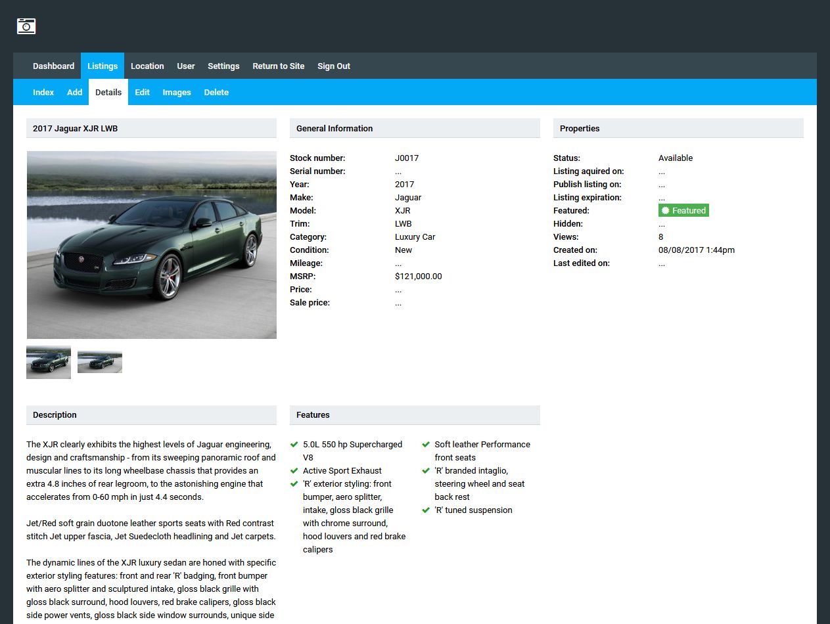Select the second Jaguar thumbnail image

point(100,362)
